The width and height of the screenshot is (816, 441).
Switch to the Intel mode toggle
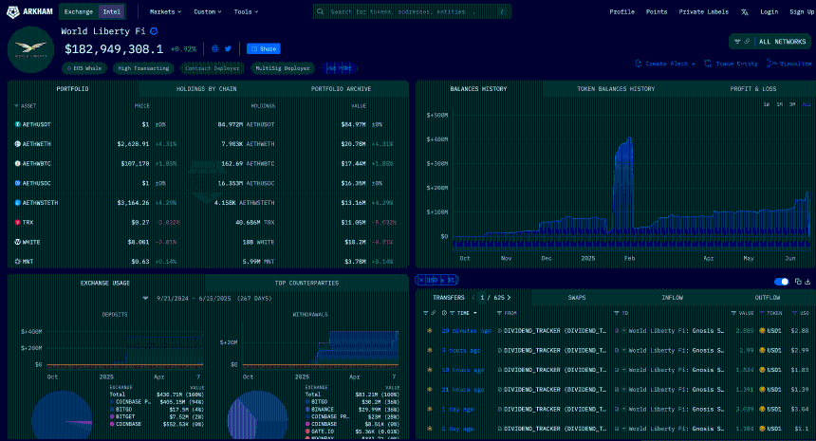coord(113,12)
